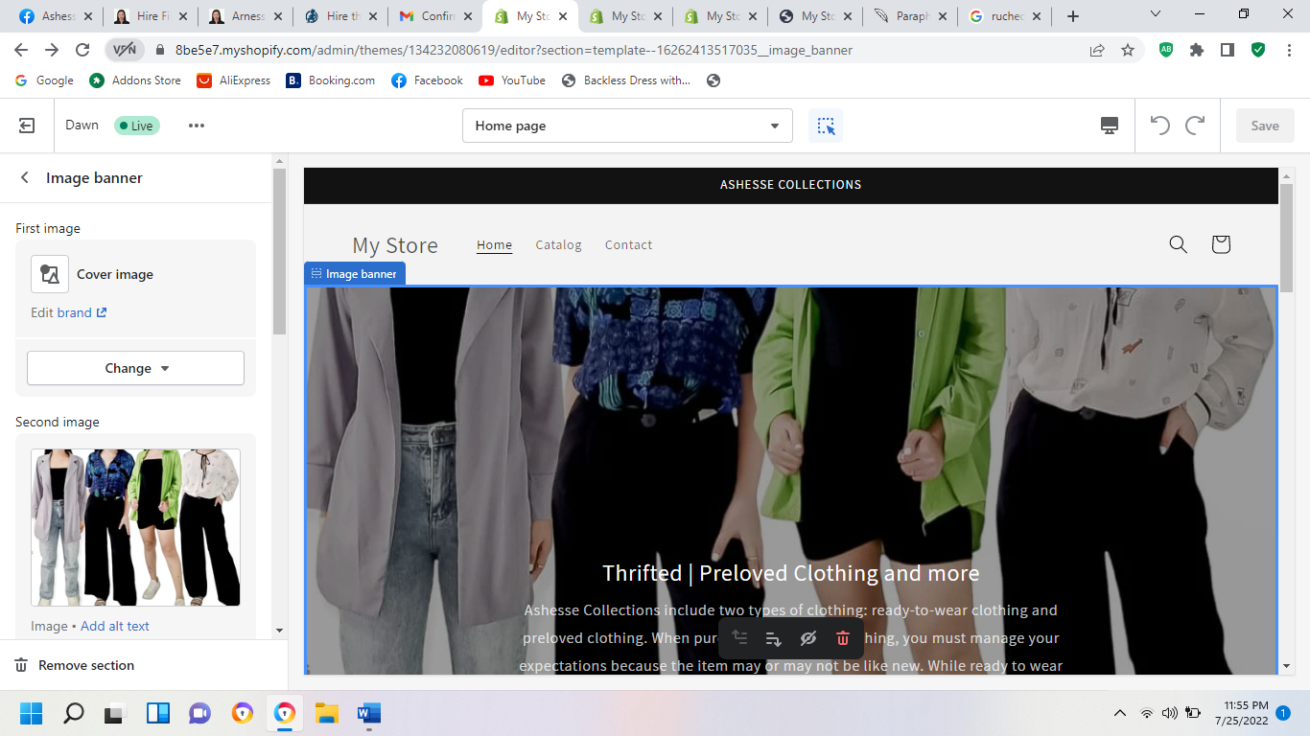Reload the browser page

[x=82, y=50]
